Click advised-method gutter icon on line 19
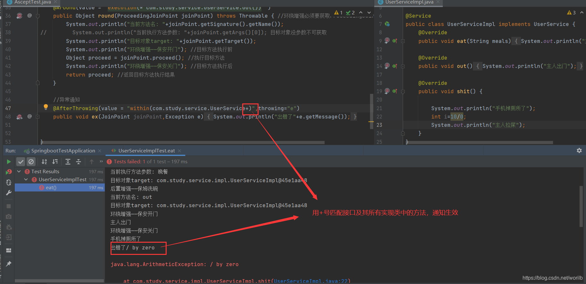The image size is (586, 284). coord(387,91)
